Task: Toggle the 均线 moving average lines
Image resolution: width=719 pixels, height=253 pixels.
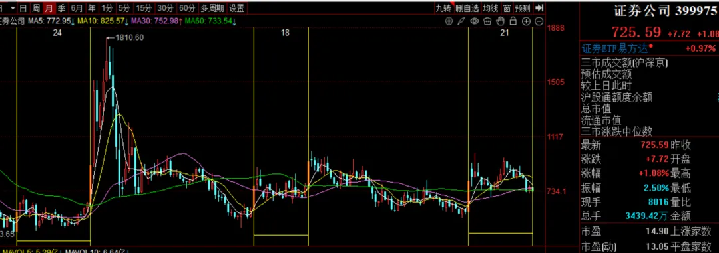Action: (x=491, y=8)
